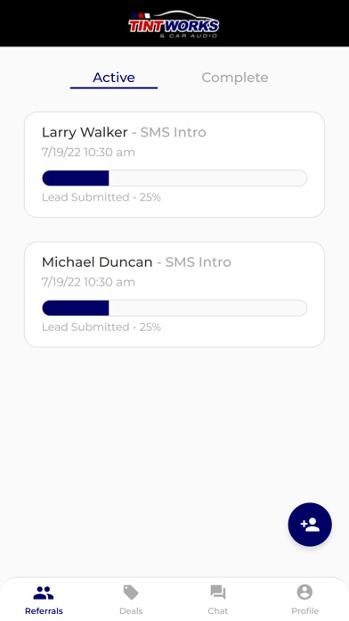Screen dimensions: 349x621
Task: Tap the add referral floating button
Action: tap(310, 525)
